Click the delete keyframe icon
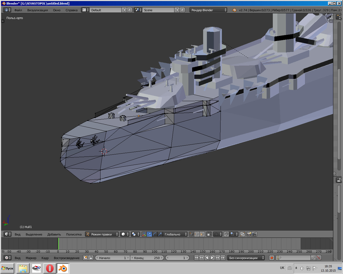Screen dimensions: 343x274 (x=319, y=258)
